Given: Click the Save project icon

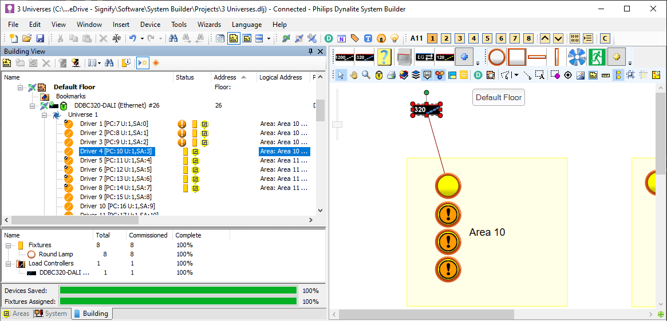Looking at the screenshot, I should coord(40,38).
